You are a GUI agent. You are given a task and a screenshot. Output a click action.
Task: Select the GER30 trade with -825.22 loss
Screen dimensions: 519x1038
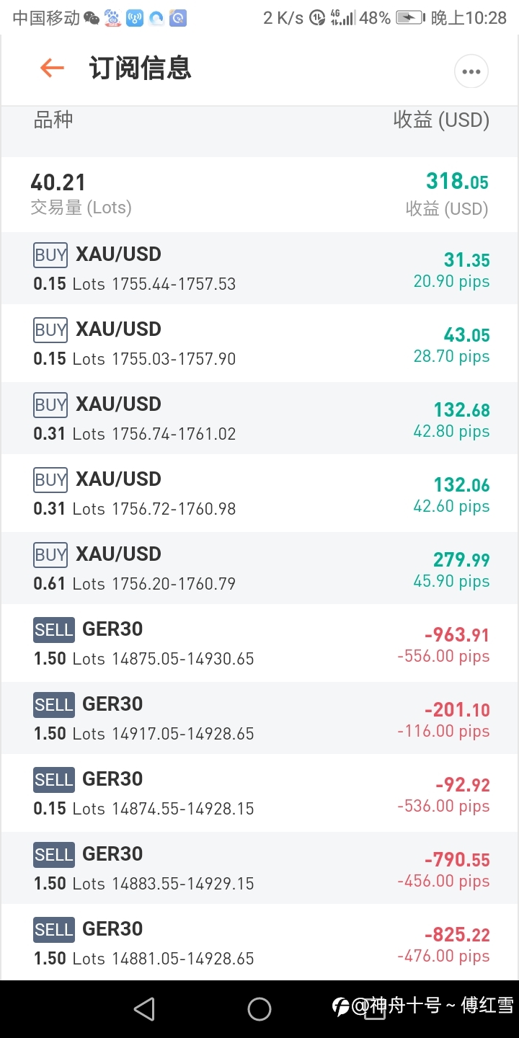259,943
